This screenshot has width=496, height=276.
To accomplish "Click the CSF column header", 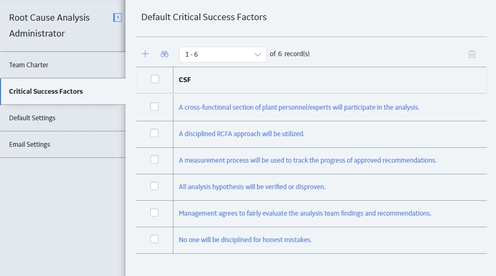I will 185,80.
